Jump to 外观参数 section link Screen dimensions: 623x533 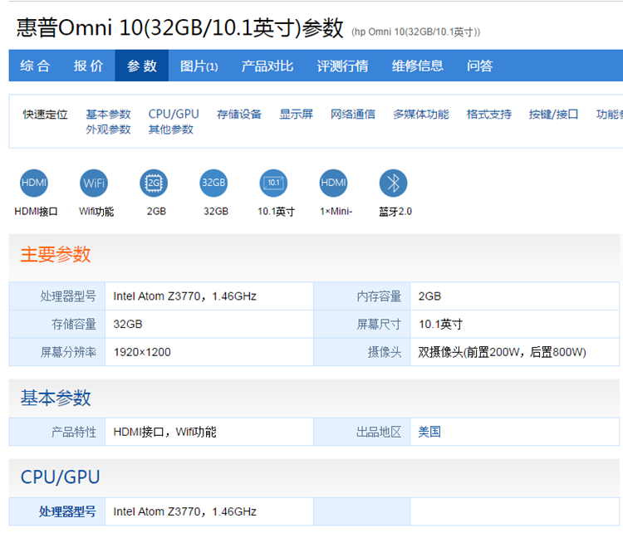pos(109,130)
